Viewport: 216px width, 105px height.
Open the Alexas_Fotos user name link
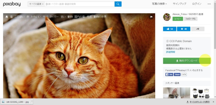pos(180,14)
